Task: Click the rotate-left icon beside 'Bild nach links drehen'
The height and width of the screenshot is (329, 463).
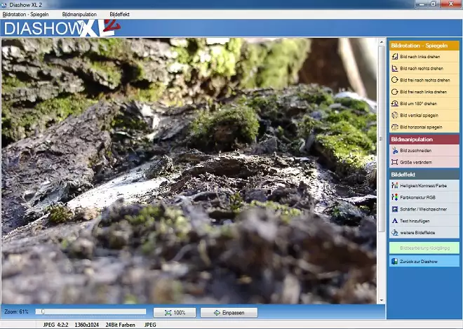Action: click(x=395, y=56)
